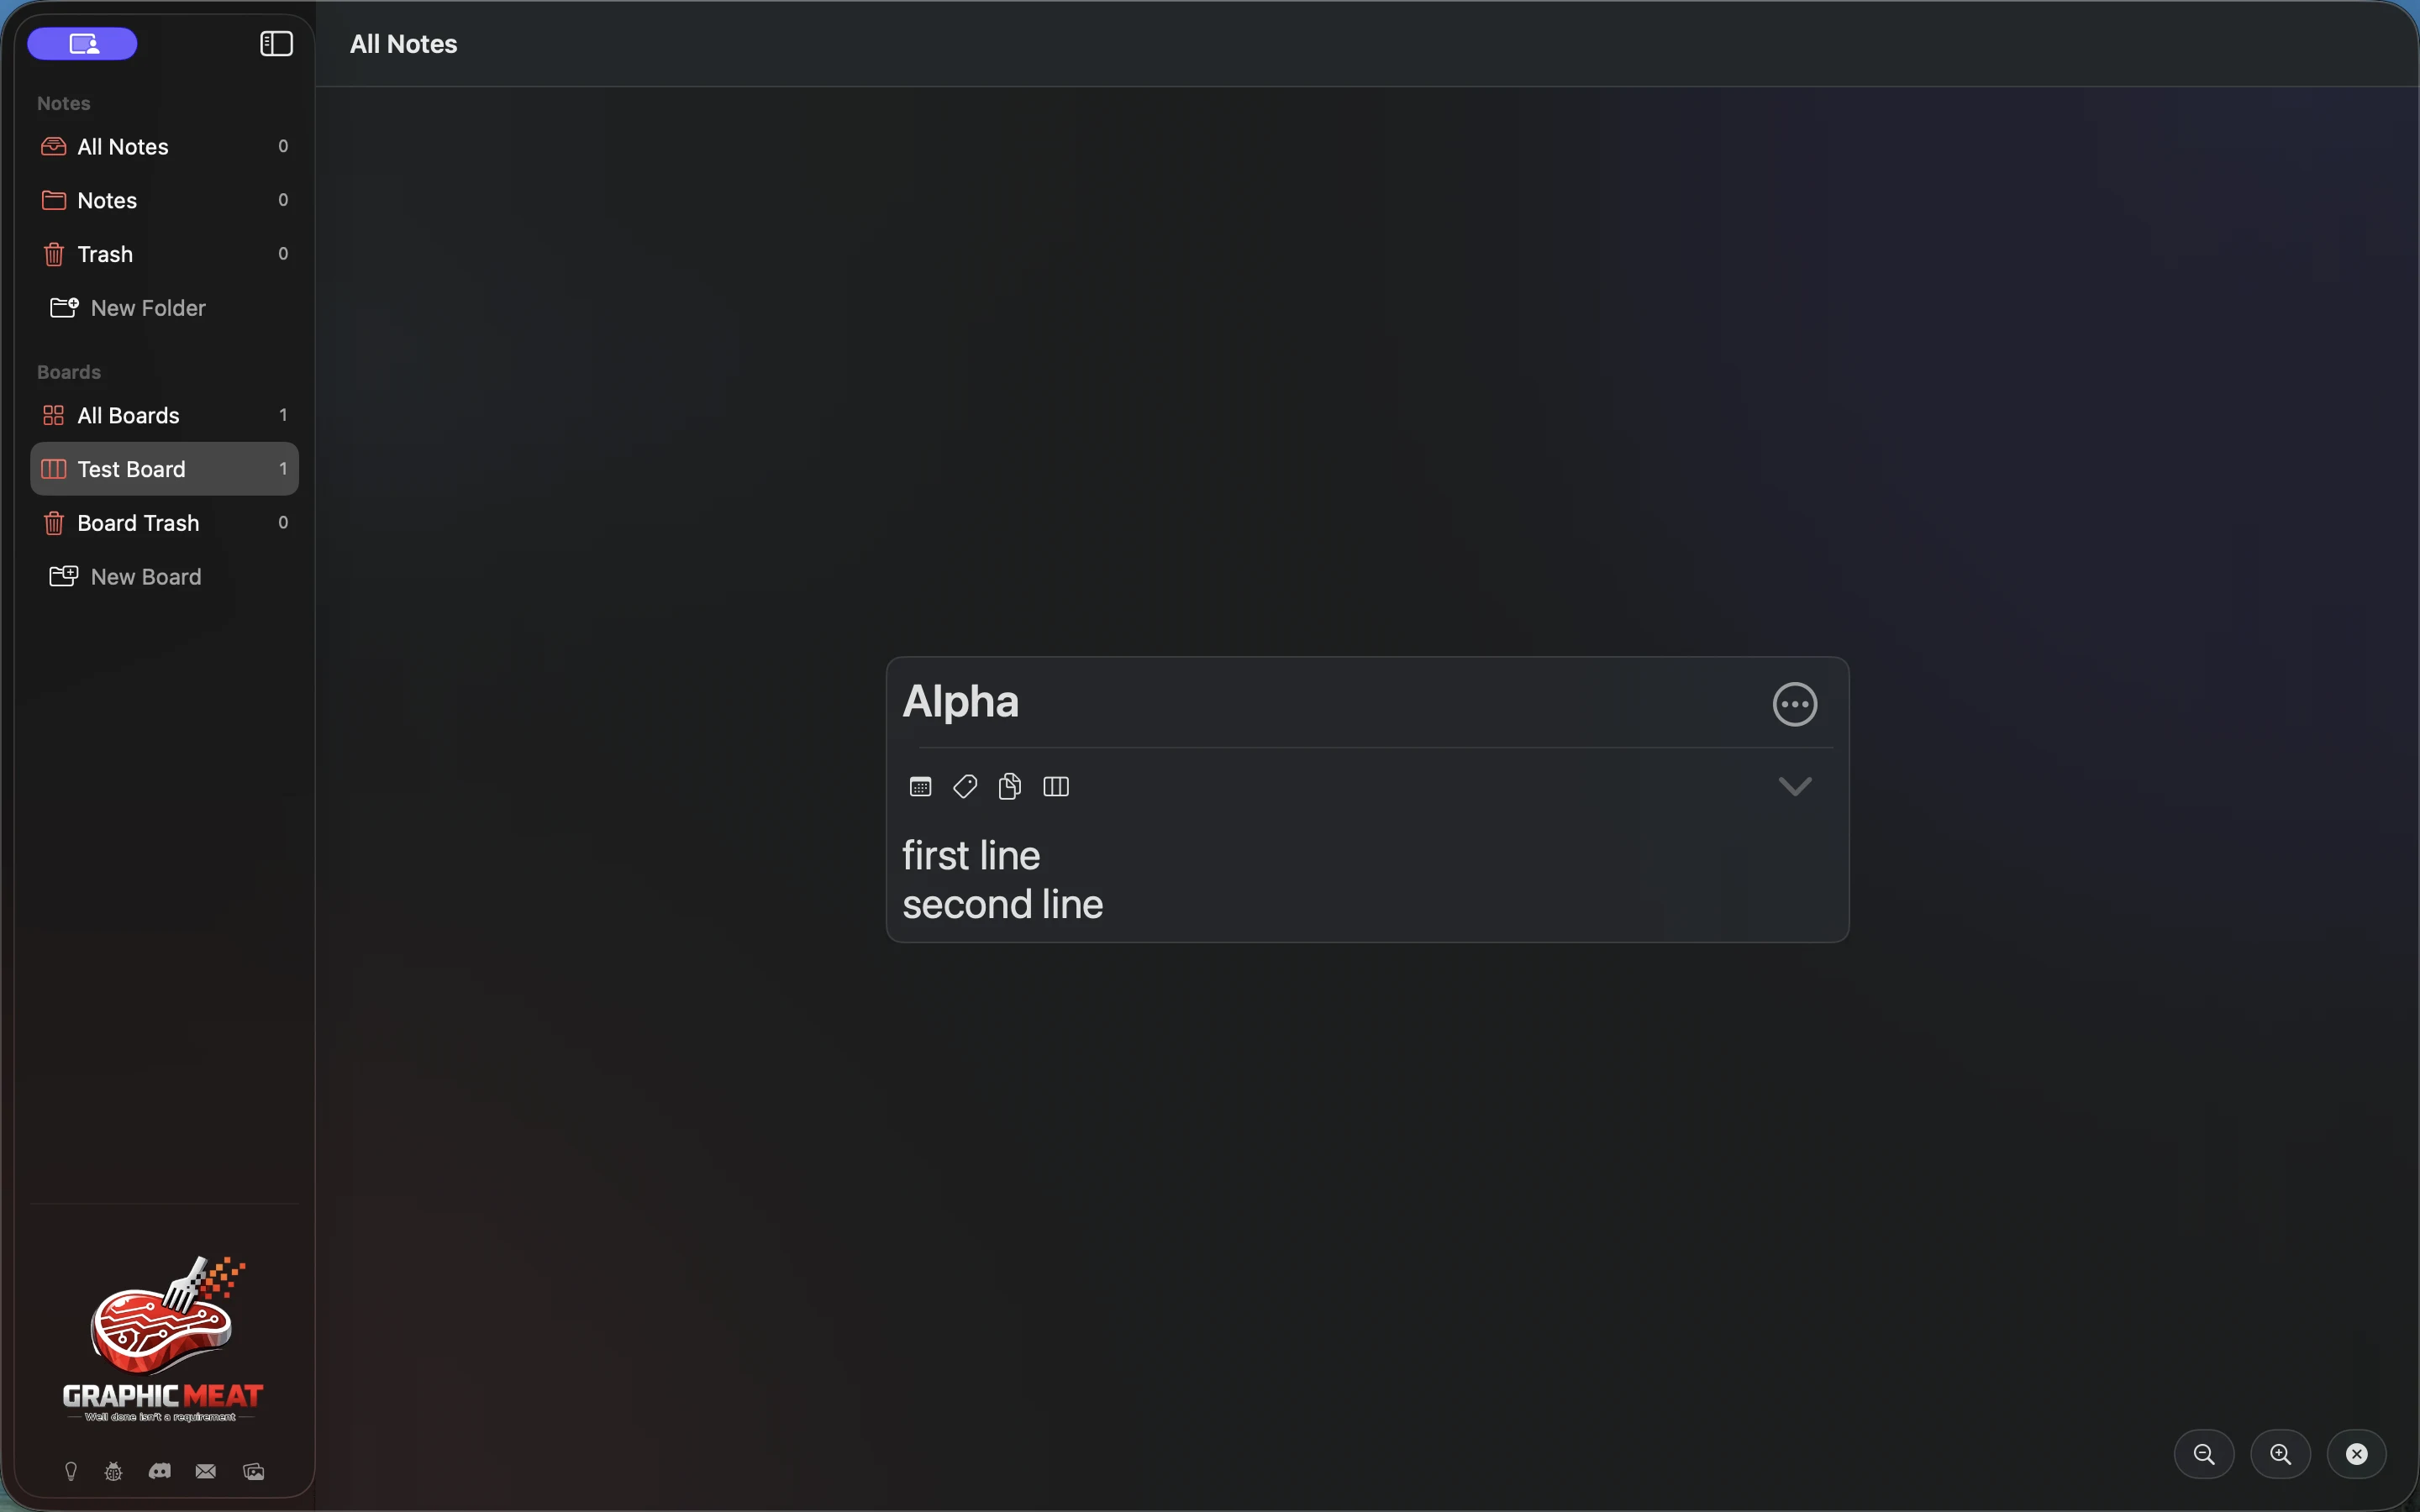Open All Notes in the sidebar

[165, 147]
